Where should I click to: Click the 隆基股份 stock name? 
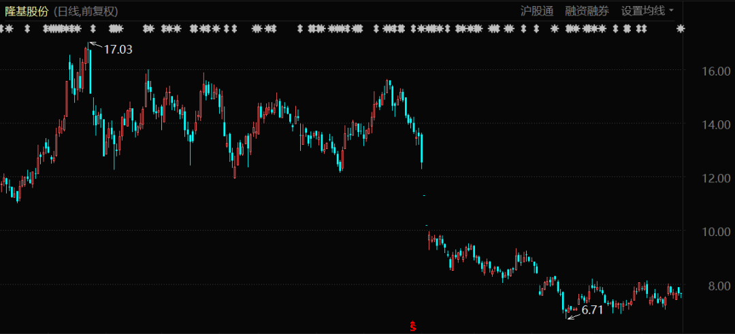27,11
